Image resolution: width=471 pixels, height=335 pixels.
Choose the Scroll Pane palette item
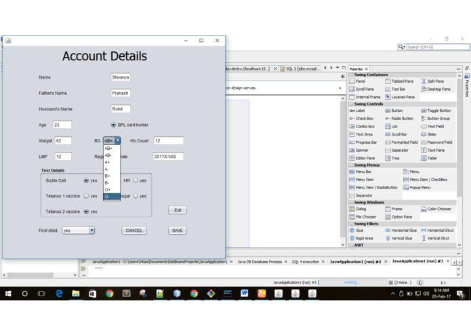pyautogui.click(x=362, y=90)
